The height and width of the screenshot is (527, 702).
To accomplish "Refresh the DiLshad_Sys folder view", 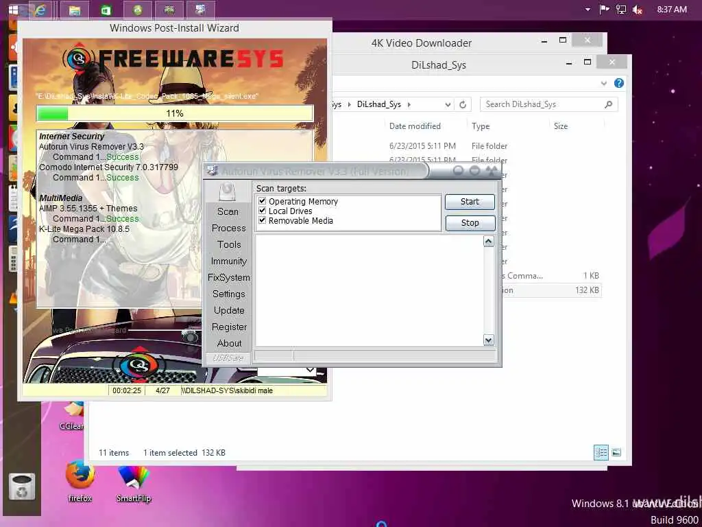I will click(x=463, y=104).
